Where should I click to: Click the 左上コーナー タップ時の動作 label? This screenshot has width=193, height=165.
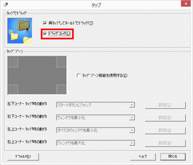tap(27, 129)
